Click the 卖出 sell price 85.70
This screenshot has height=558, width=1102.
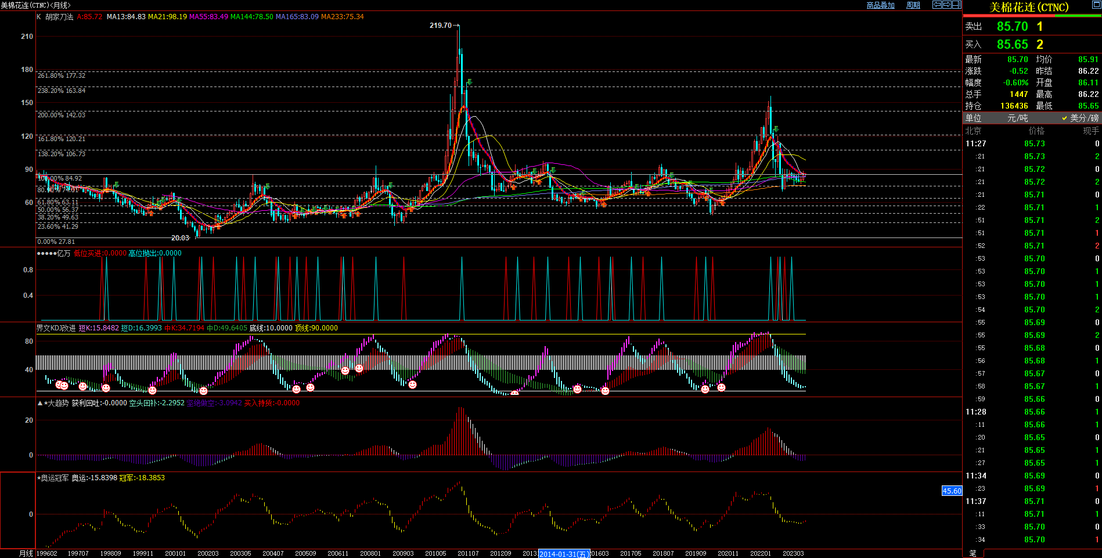tap(1012, 27)
